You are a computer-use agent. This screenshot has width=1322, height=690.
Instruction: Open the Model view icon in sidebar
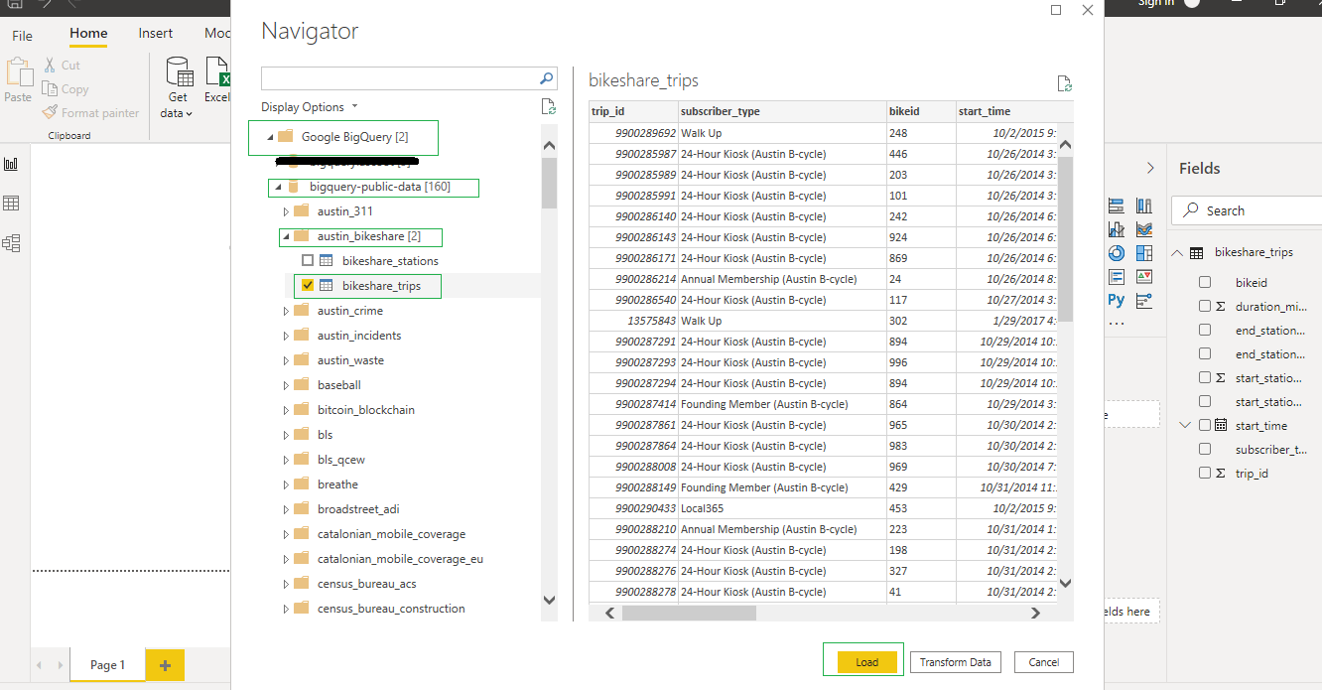[12, 243]
